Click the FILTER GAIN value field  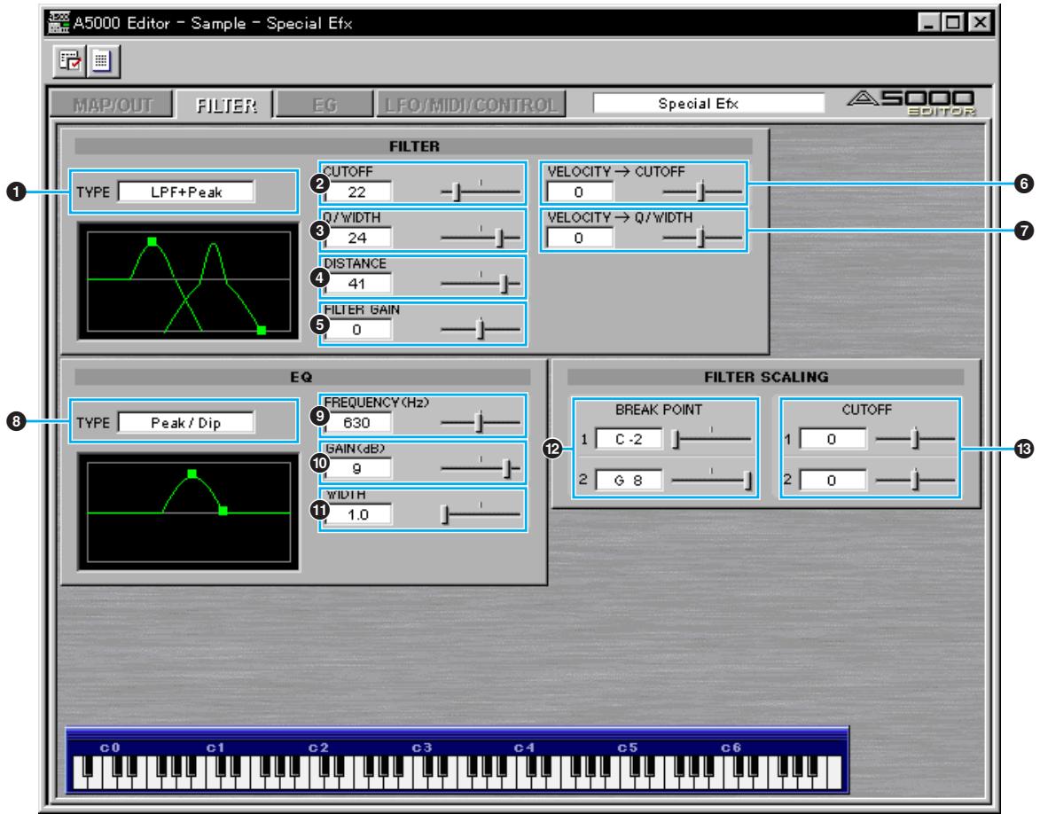click(357, 330)
